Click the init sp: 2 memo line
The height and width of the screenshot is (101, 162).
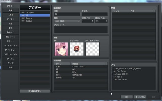click(x=117, y=77)
